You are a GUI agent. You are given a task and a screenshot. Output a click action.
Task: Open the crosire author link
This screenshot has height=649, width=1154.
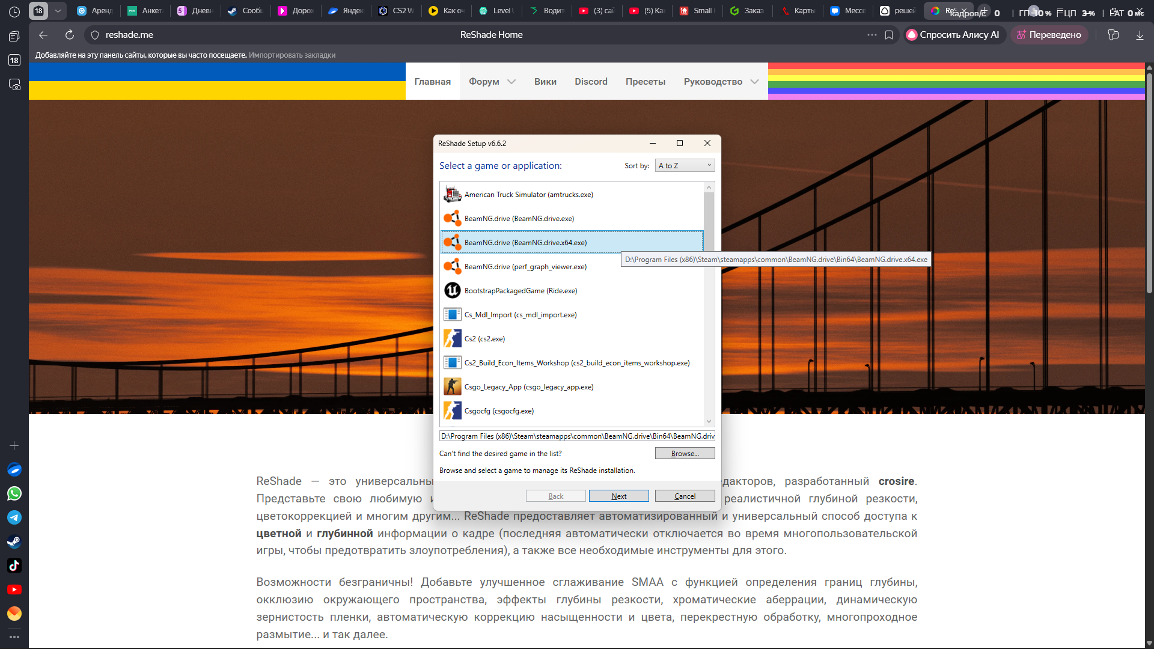click(896, 481)
